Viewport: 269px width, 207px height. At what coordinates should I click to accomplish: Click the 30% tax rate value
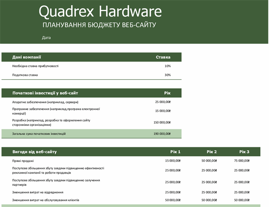(167, 75)
